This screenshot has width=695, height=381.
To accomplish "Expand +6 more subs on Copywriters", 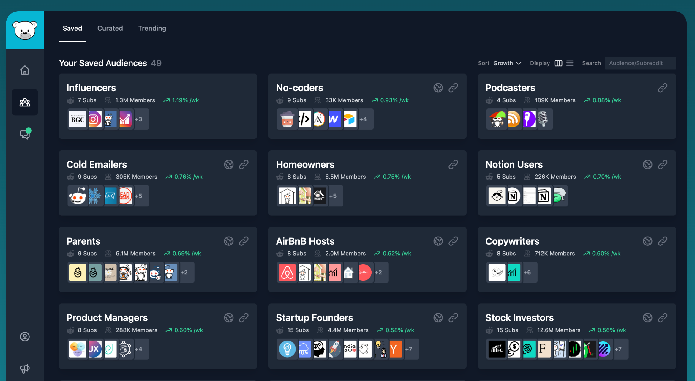I will click(x=527, y=273).
